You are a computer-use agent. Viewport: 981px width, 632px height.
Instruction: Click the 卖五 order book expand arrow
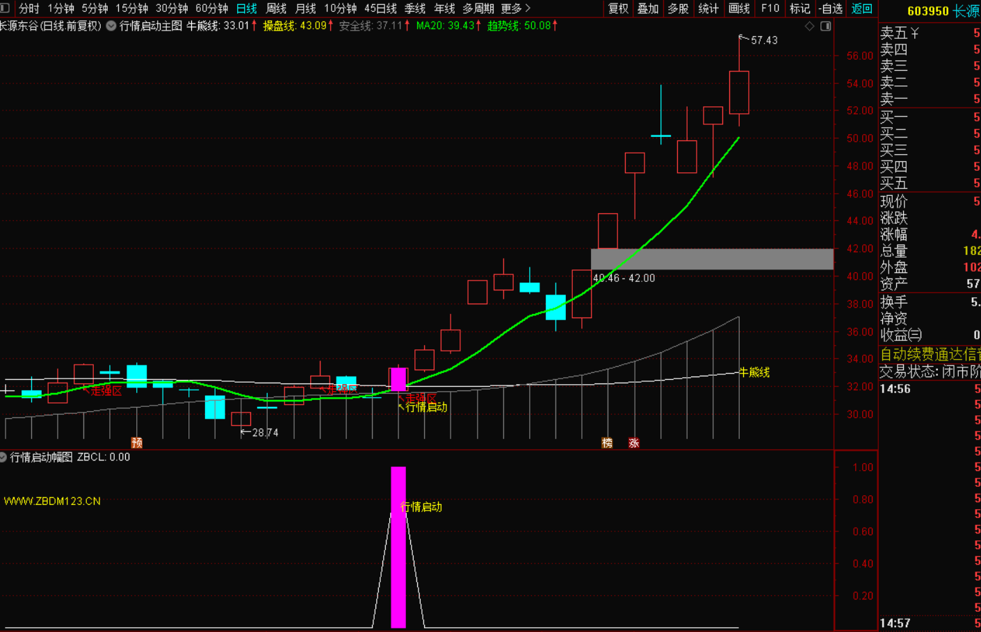point(915,33)
